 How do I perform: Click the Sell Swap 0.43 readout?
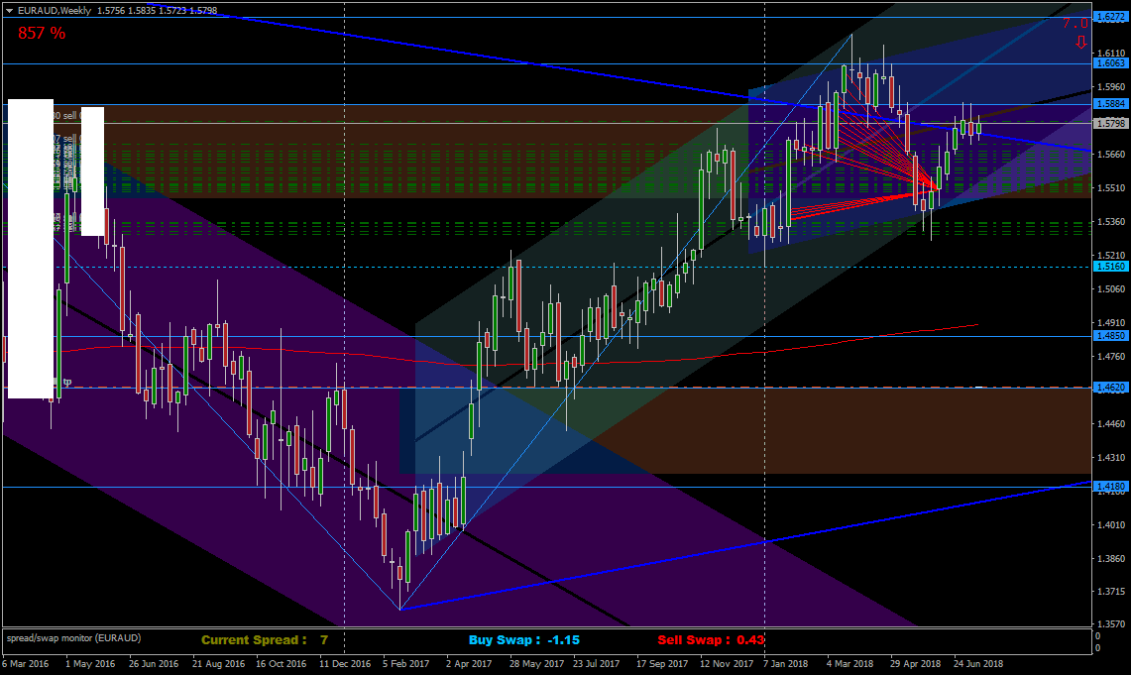tap(711, 640)
